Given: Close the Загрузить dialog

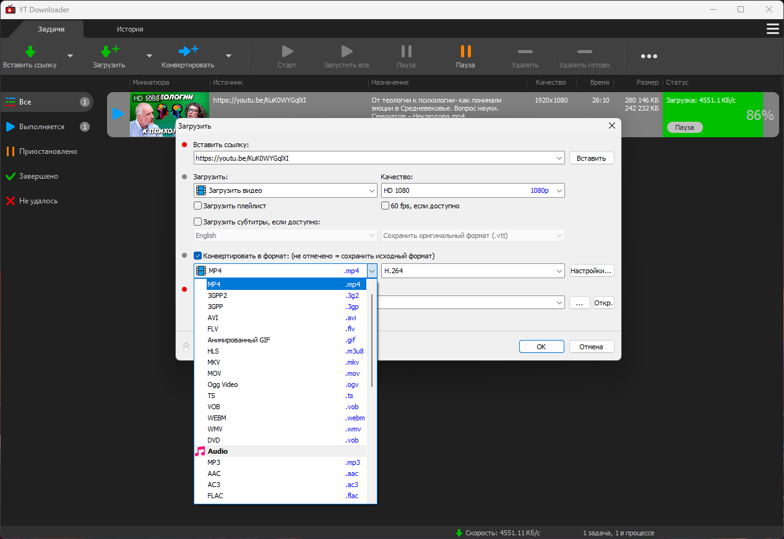Looking at the screenshot, I should (612, 125).
